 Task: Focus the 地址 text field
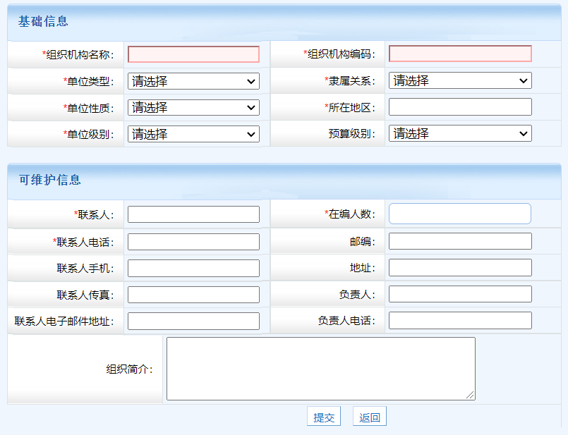pos(460,267)
